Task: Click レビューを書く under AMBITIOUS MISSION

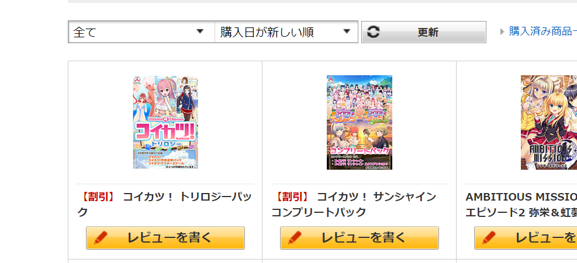Action: (x=526, y=238)
